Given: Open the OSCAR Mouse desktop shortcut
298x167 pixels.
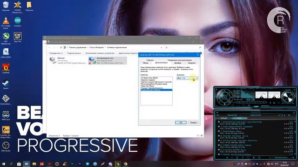Looking at the screenshot, I should click(x=18, y=7).
